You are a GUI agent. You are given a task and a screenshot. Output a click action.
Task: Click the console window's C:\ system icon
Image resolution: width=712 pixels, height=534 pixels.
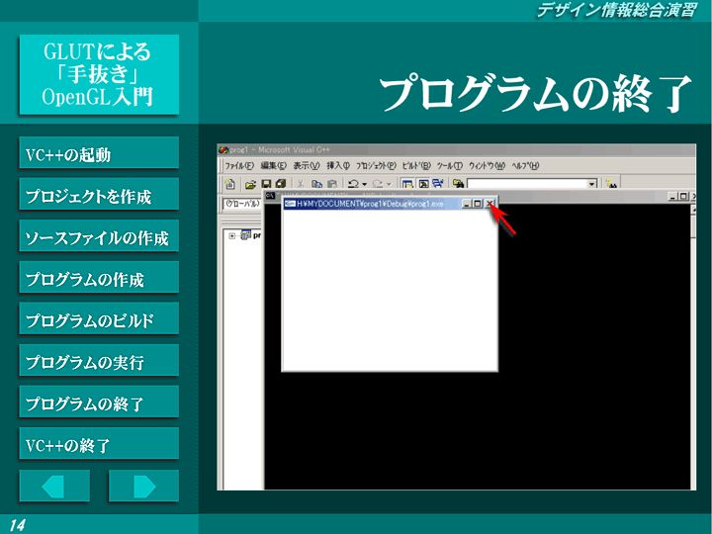click(x=270, y=195)
